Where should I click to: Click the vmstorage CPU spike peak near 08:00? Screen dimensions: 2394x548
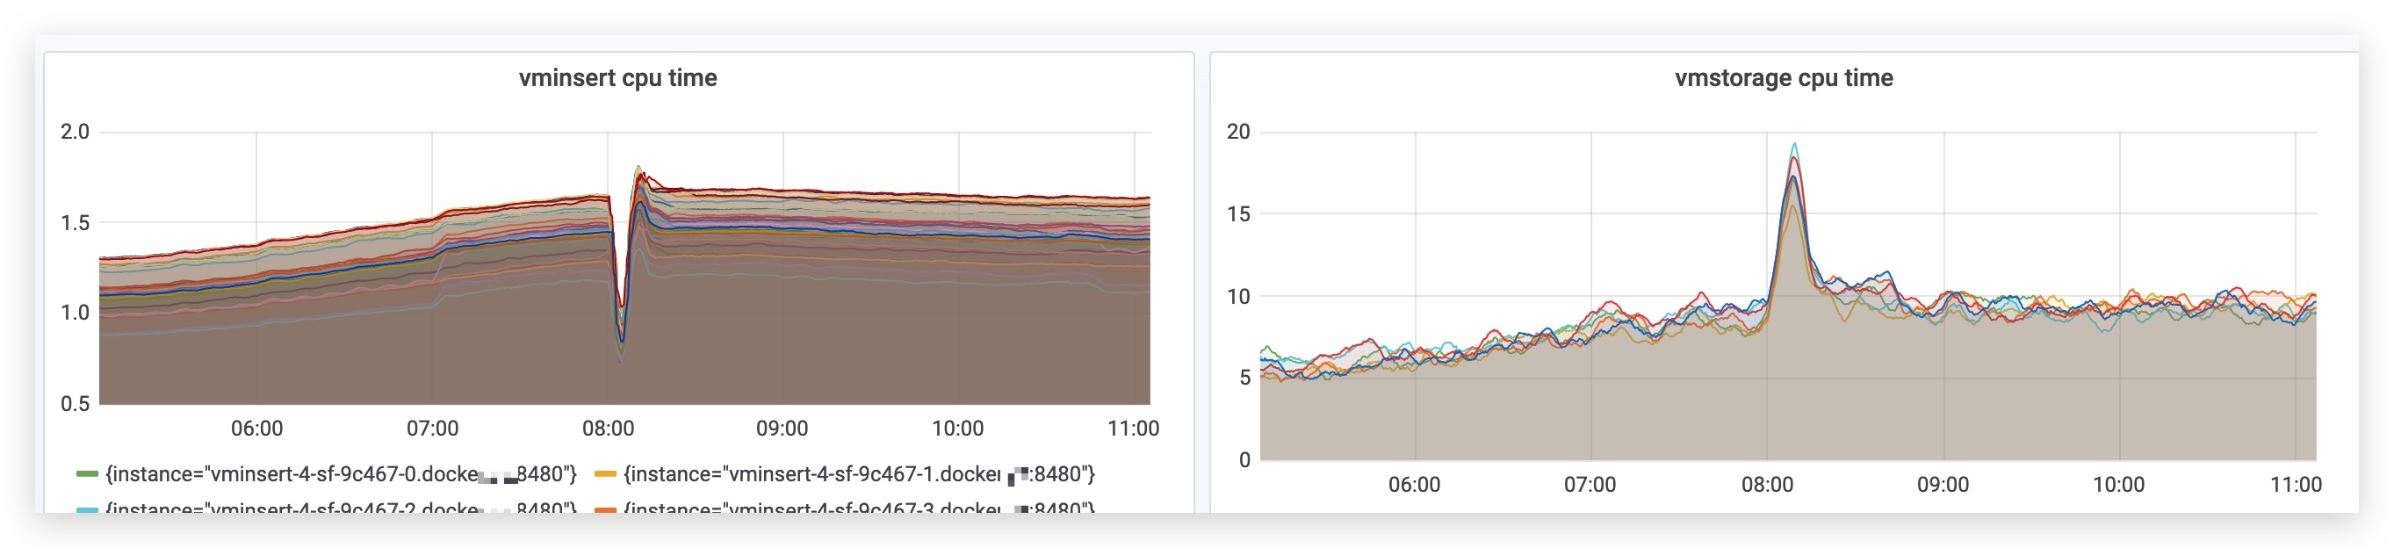1794,146
